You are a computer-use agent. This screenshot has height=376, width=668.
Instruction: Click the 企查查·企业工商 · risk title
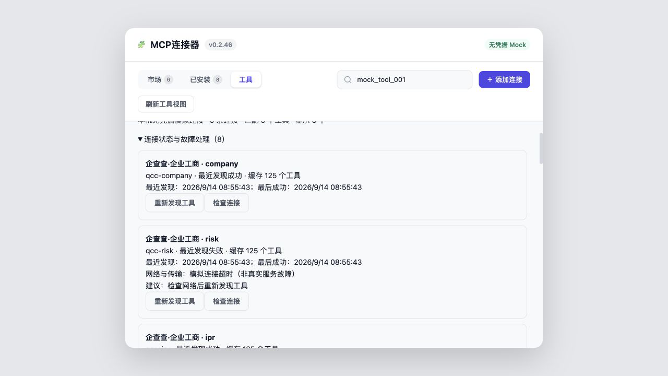(x=182, y=239)
